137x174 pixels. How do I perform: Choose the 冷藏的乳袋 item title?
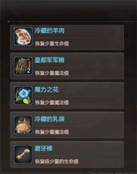tap(49, 119)
